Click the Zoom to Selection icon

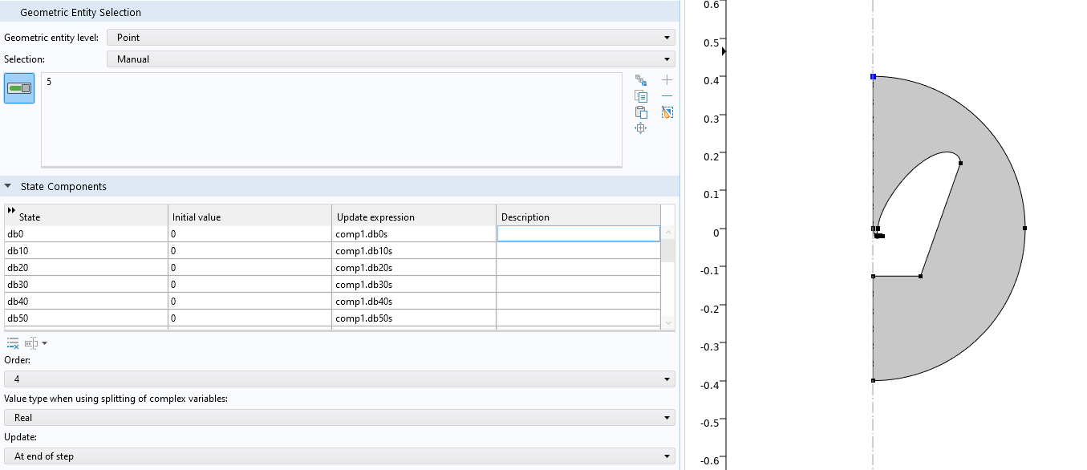[640, 128]
